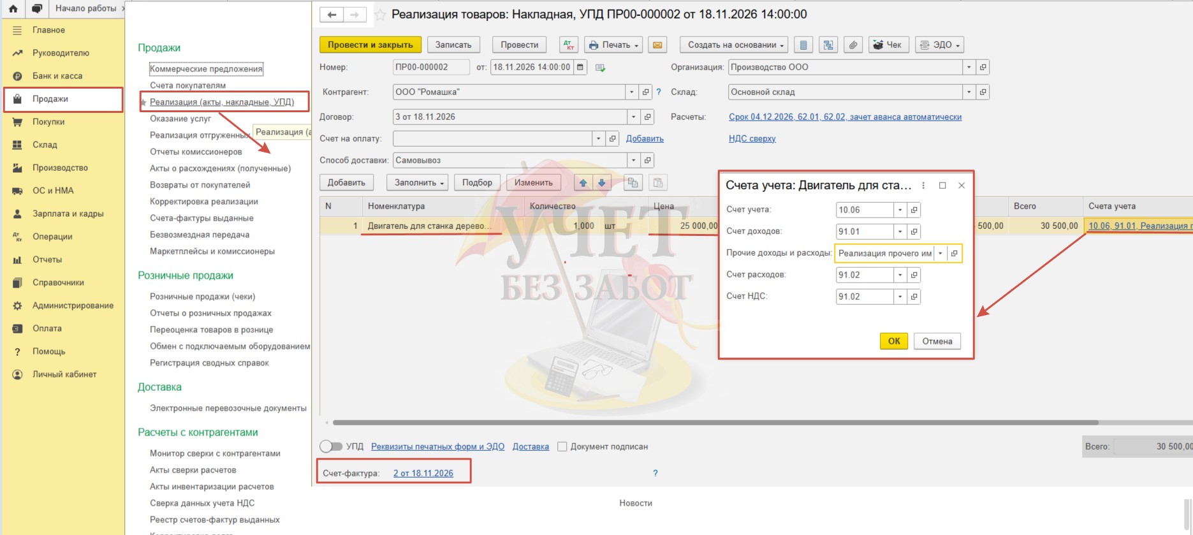
Task: Open the Счет-фактура 2 от 18.11.2026 link
Action: [423, 473]
